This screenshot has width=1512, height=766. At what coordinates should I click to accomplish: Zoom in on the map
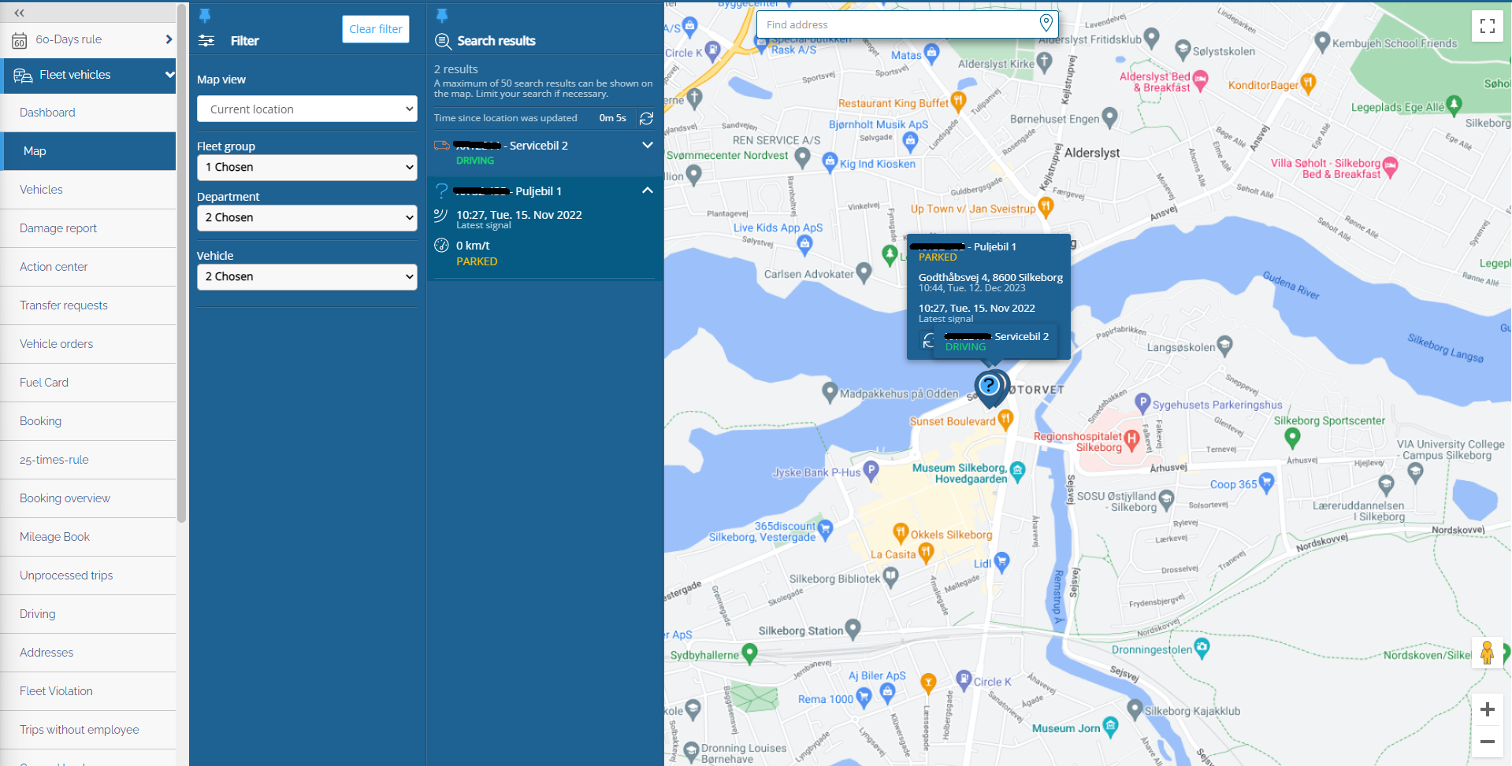point(1487,709)
